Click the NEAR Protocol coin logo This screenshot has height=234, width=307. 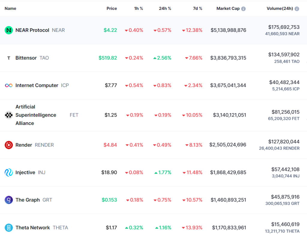9,30
